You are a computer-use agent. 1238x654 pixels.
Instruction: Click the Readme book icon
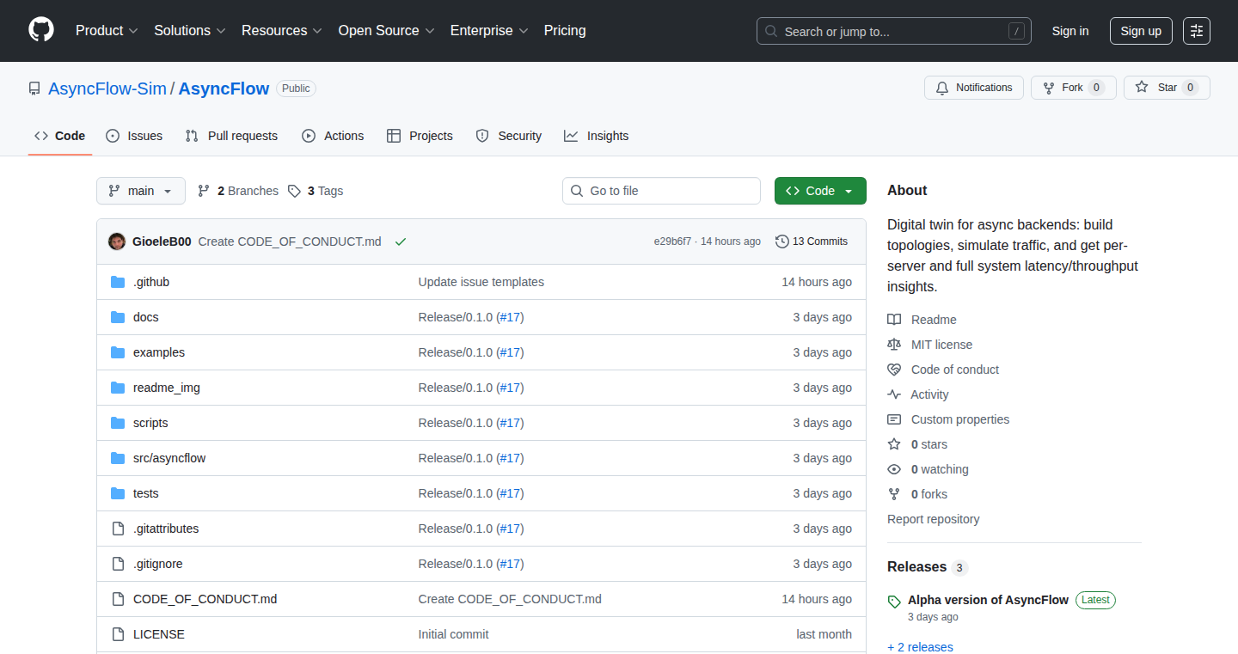(894, 320)
